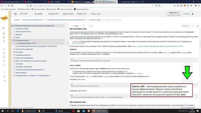Go to Главная in the breadcrumb
The width and height of the screenshot is (201, 113).
(17, 20)
